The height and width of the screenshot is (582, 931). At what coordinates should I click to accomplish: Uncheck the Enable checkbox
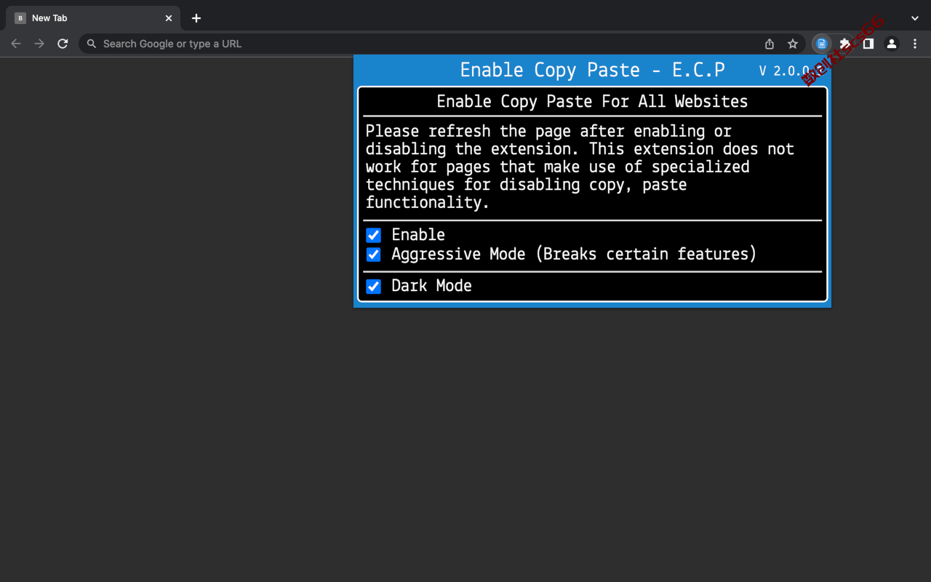(373, 235)
